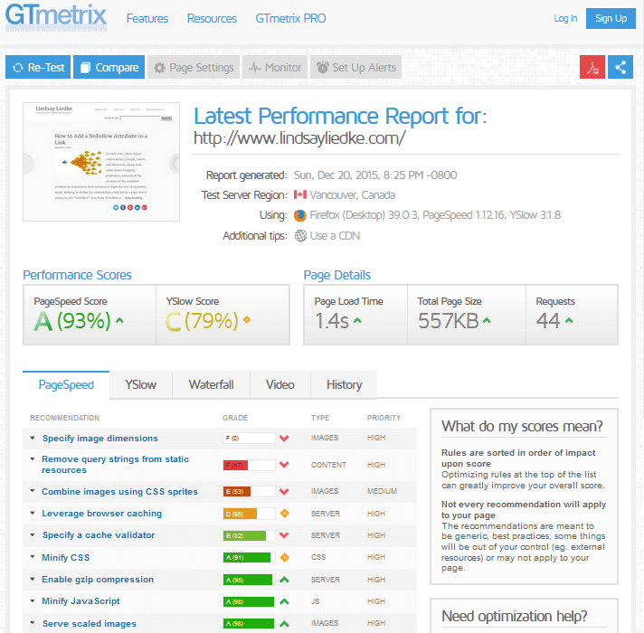Click the Priority column header

pyautogui.click(x=384, y=418)
